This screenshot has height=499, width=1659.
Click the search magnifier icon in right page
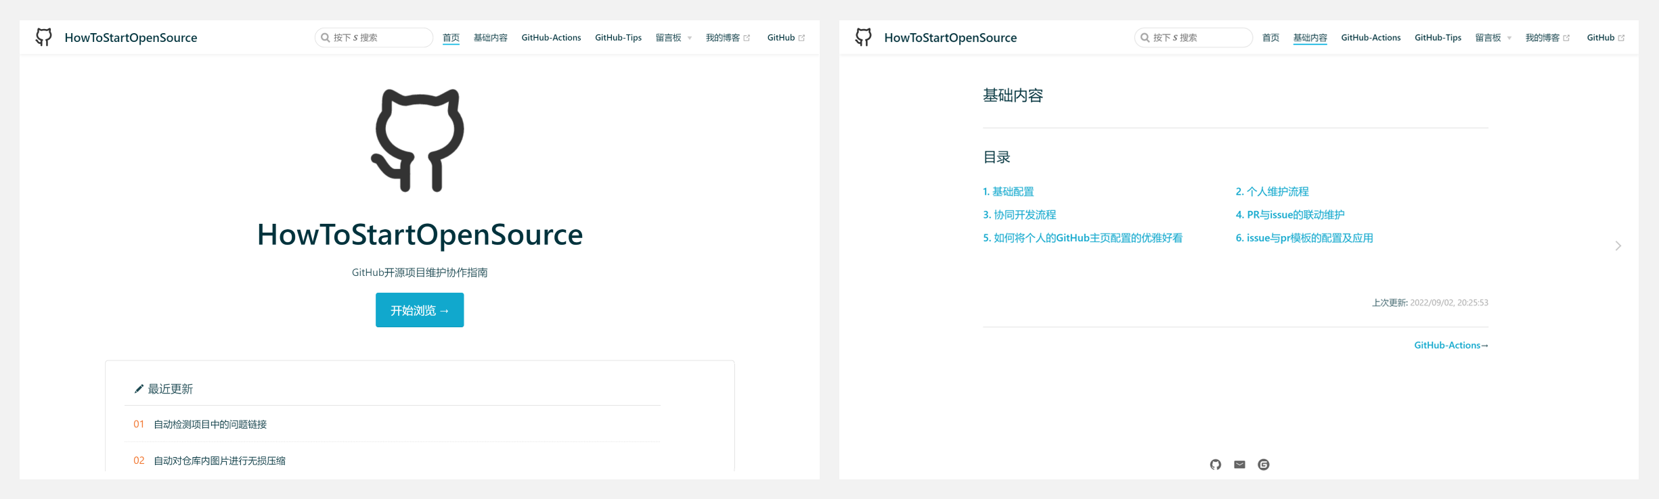click(x=1145, y=38)
